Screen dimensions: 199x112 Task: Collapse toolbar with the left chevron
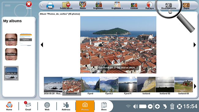(x=42, y=5)
